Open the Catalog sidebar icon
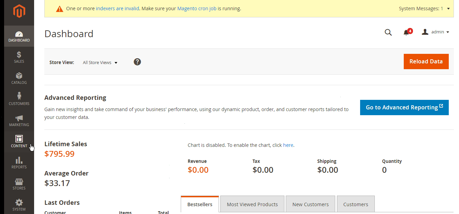This screenshot has width=459, height=214. pos(19,76)
